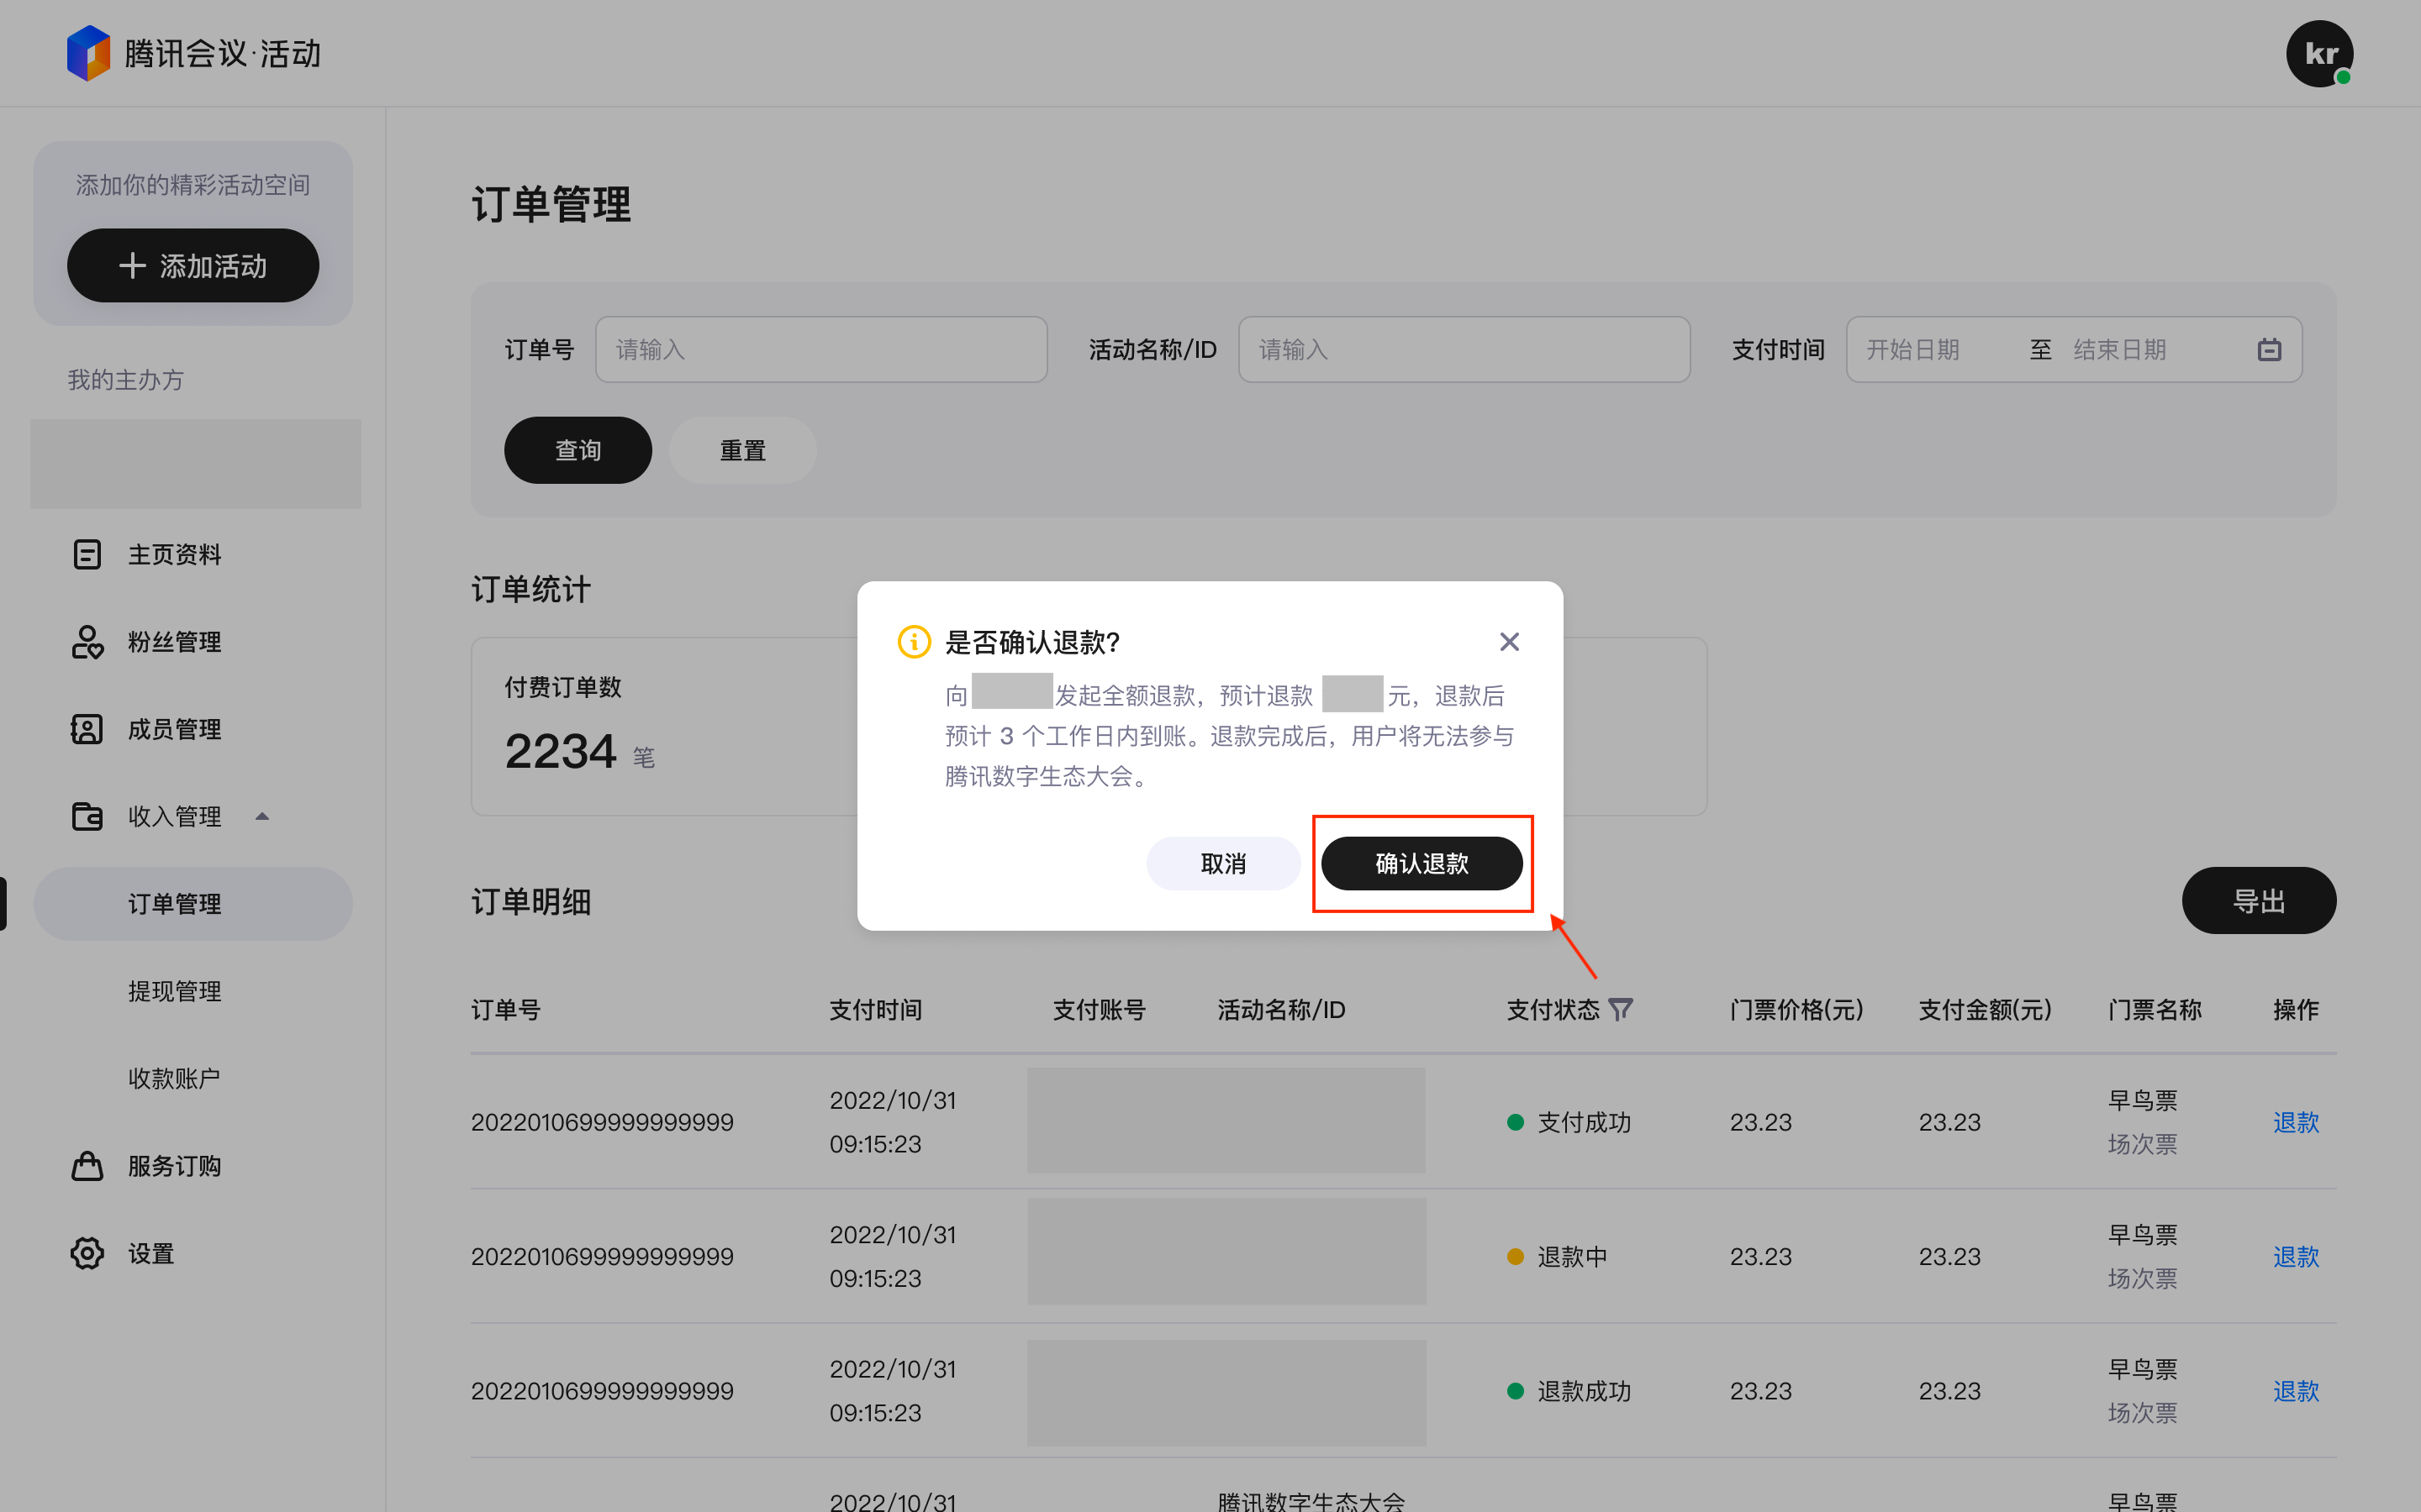Click the 门票价格(元) column header
The image size is (2421, 1512).
point(1796,1009)
